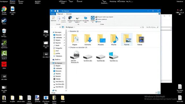The image size is (185, 104).
Task: Select mod folder in navigation pane
Action: 56,51
